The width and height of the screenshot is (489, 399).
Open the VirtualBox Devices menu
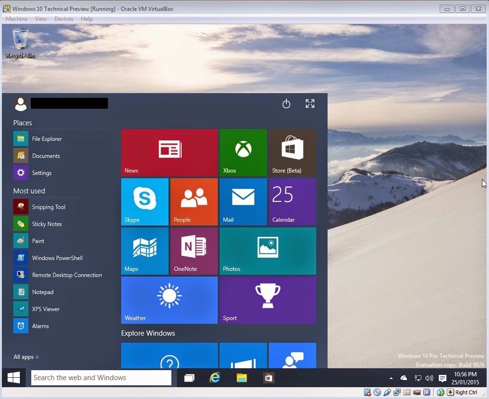64,19
